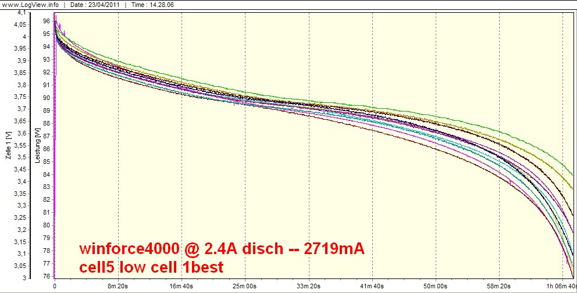Click the 3,25 voltage axis label

[20, 217]
